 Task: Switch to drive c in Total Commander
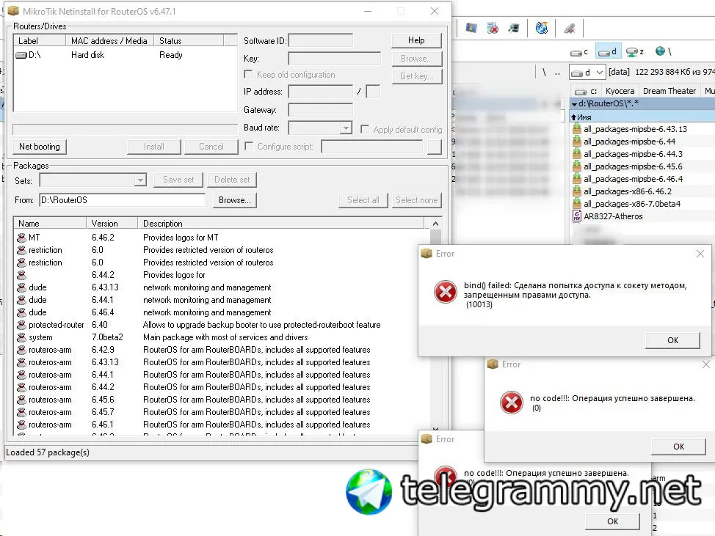click(580, 52)
